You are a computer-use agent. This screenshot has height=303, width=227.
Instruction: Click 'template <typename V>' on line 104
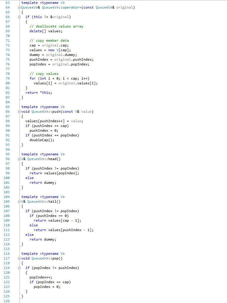click(x=43, y=197)
